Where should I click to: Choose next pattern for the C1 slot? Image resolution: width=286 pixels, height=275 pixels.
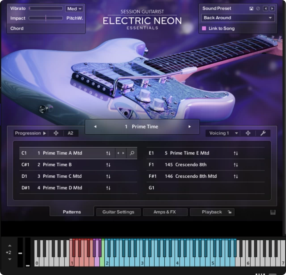[x=123, y=153]
